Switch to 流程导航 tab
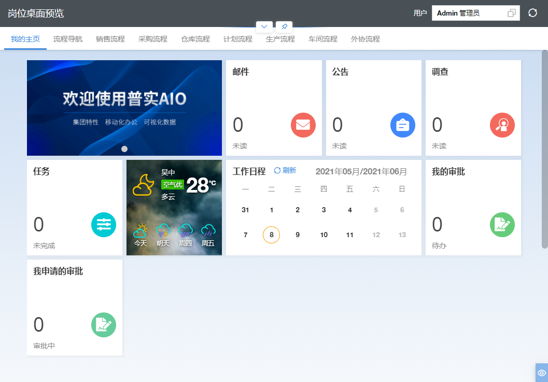 click(x=68, y=39)
